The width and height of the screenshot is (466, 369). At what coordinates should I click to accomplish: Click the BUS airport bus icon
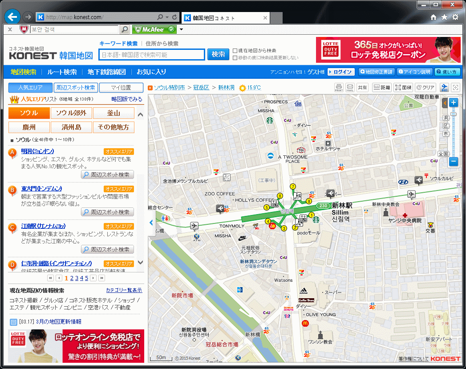[x=444, y=88]
